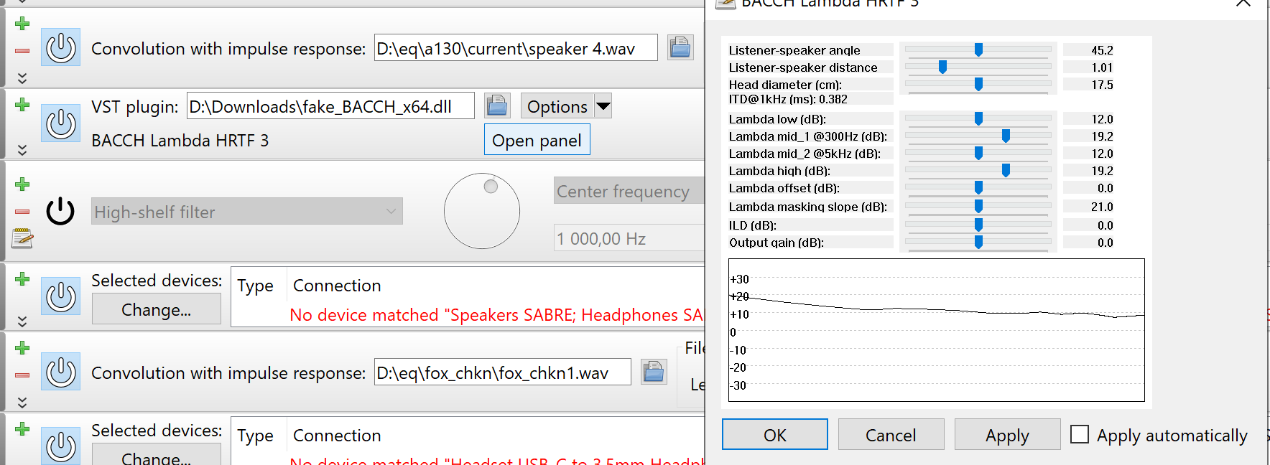Edit the fox_chkn1.wav impulse response path
The width and height of the screenshot is (1270, 465).
click(x=503, y=372)
